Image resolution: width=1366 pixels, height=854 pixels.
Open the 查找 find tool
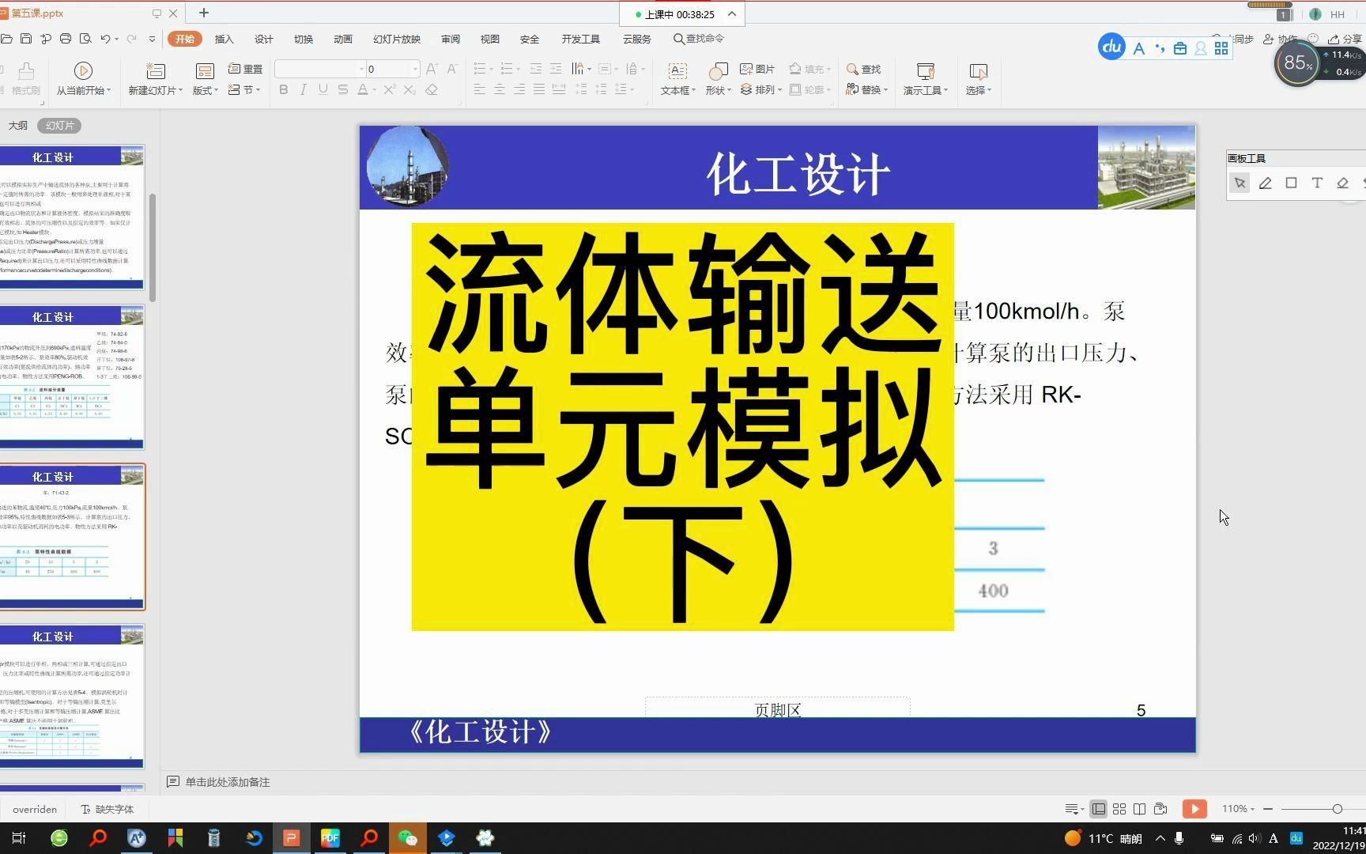tap(865, 69)
